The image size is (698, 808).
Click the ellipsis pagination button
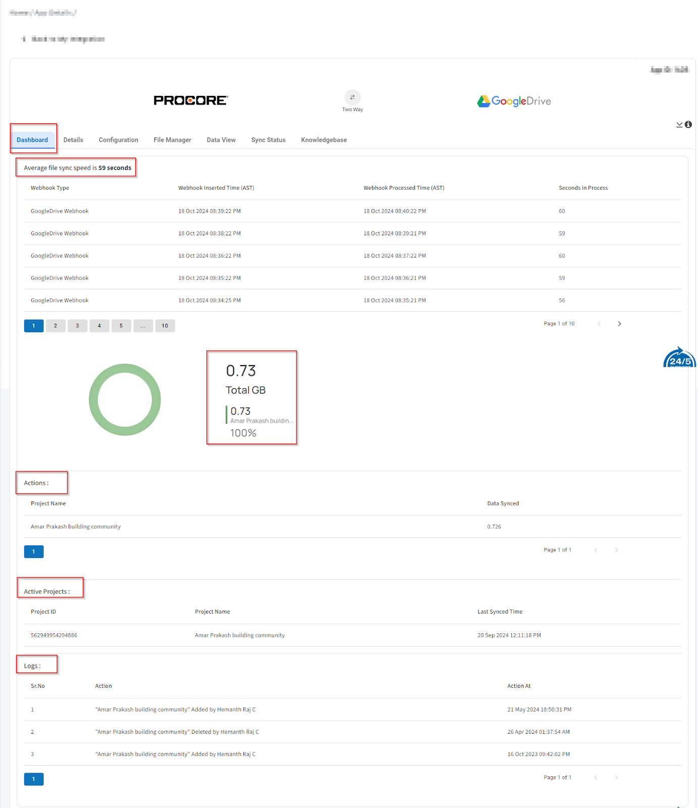coord(143,326)
